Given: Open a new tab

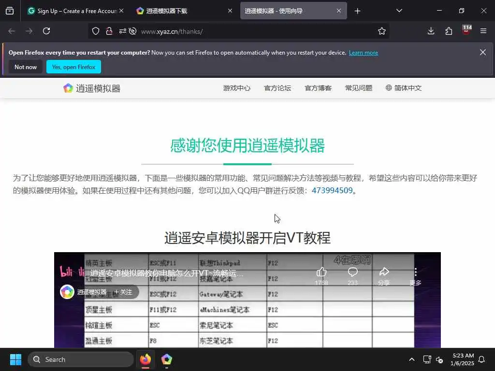Looking at the screenshot, I should (357, 11).
